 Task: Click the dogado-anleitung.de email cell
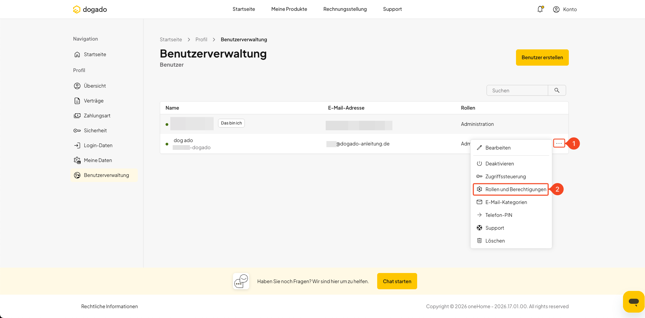tap(358, 144)
